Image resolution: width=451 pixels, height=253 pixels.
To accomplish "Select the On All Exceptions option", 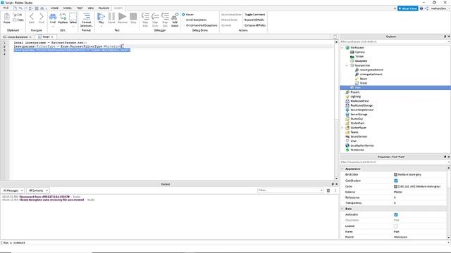I will [183, 20].
